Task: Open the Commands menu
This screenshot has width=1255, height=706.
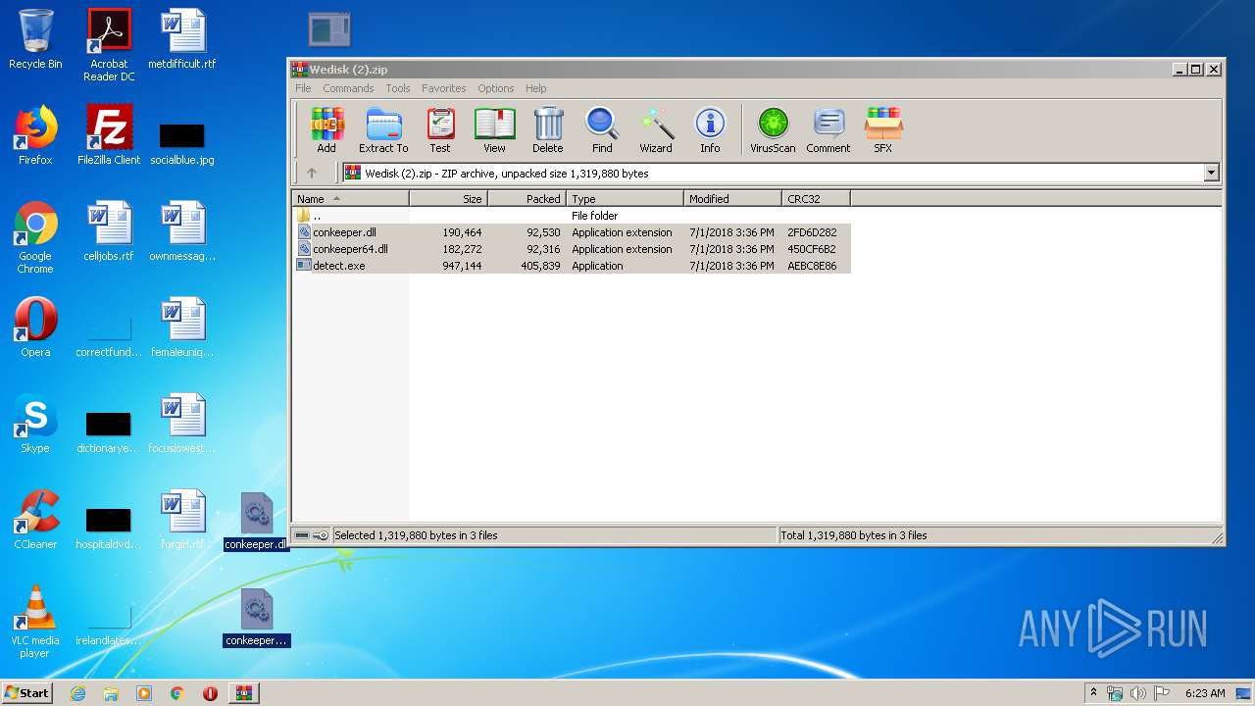Action: click(348, 88)
